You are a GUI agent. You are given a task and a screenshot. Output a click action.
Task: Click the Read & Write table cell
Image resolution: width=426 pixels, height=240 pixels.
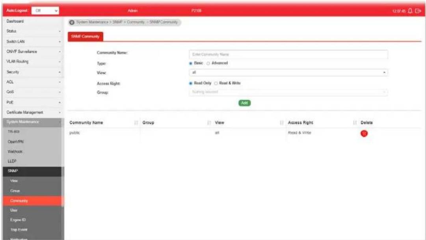coord(300,133)
